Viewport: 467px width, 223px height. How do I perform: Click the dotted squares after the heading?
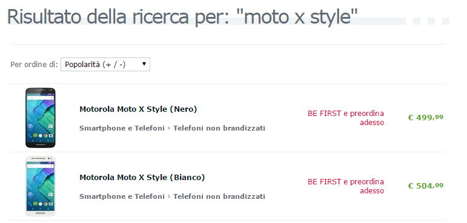click(431, 21)
